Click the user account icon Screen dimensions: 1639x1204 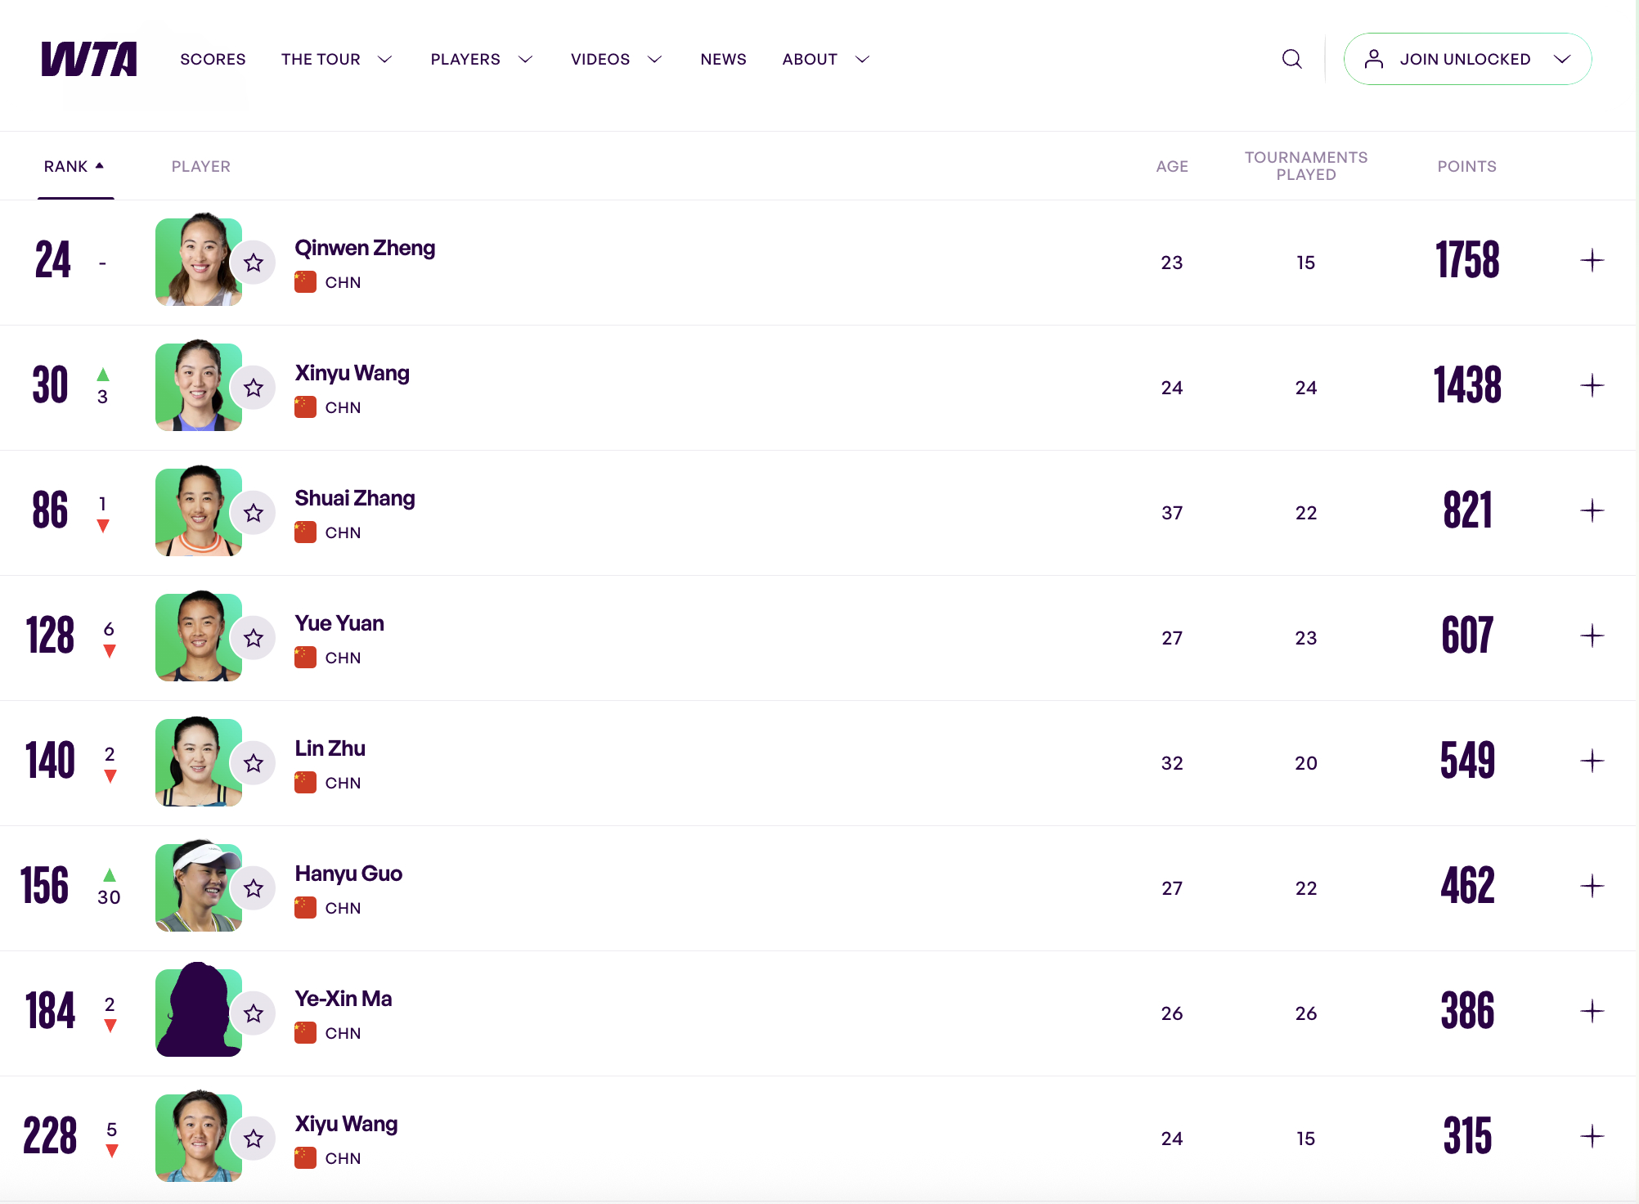(1374, 59)
